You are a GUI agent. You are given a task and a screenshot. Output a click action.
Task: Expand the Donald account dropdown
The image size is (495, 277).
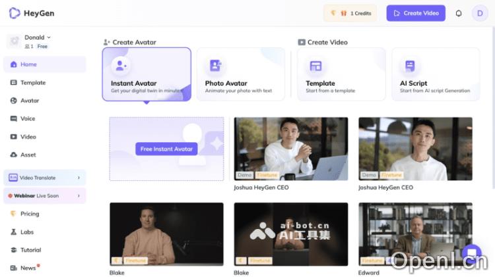point(49,38)
